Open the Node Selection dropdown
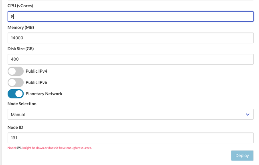 [x=130, y=114]
